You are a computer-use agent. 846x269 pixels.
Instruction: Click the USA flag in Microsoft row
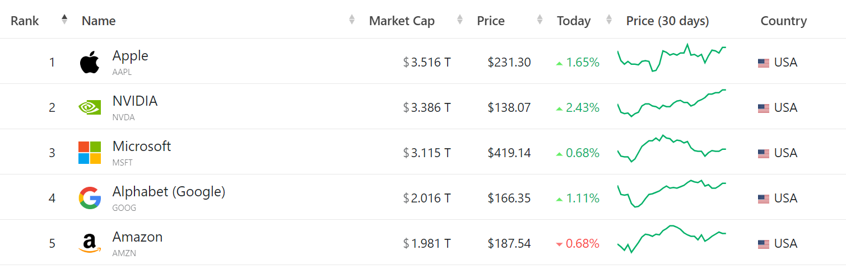coord(763,153)
